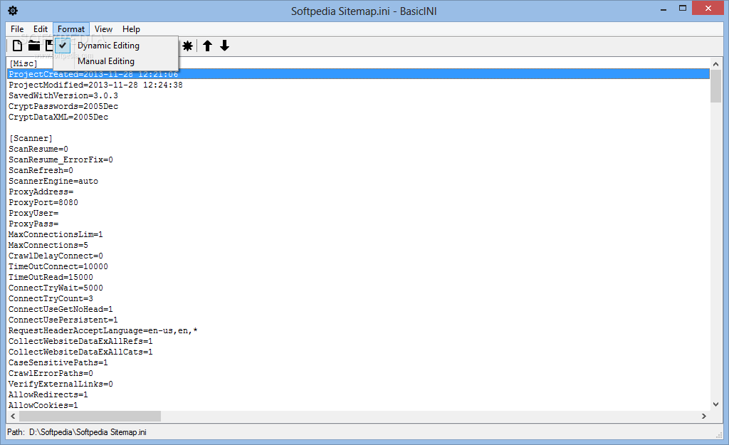Close the BasicINI window
The height and width of the screenshot is (445, 729).
pyautogui.click(x=708, y=9)
